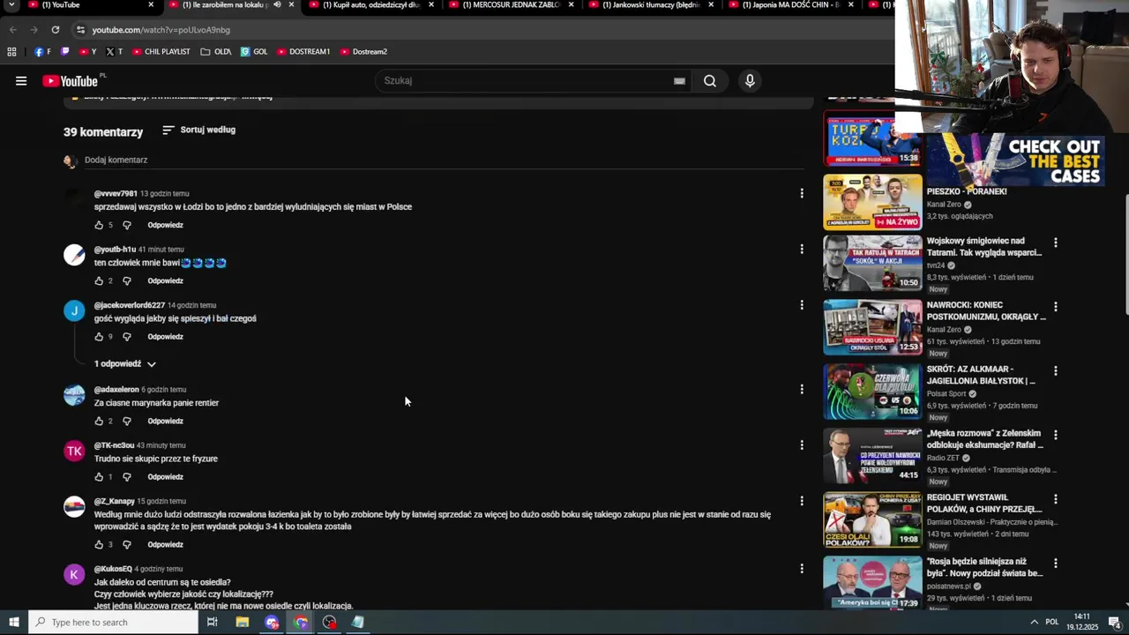1129x635 pixels.
Task: Open File Explorer from the taskbar
Action: (x=243, y=623)
